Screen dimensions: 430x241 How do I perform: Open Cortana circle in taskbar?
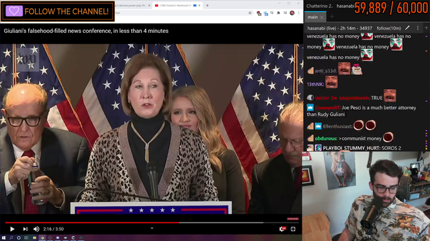pyautogui.click(x=19, y=238)
